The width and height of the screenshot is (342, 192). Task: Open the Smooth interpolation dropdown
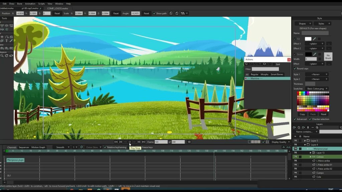click(62, 147)
